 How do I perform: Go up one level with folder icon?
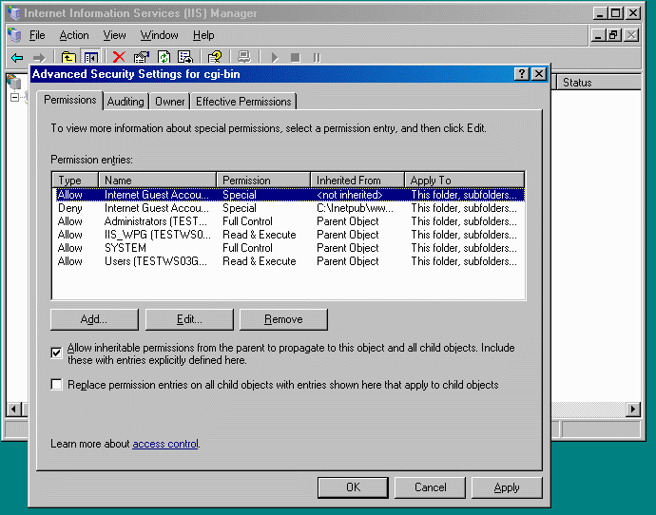coord(68,57)
